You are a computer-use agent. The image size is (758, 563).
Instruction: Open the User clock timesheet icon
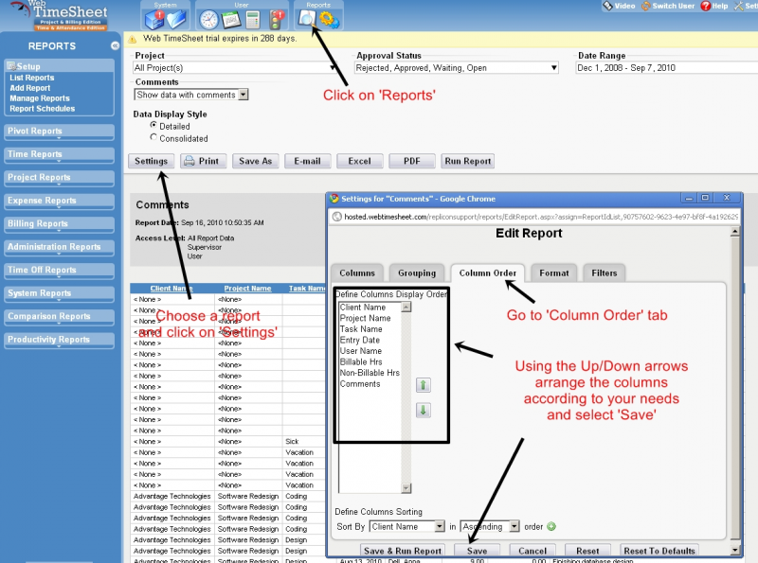point(208,20)
